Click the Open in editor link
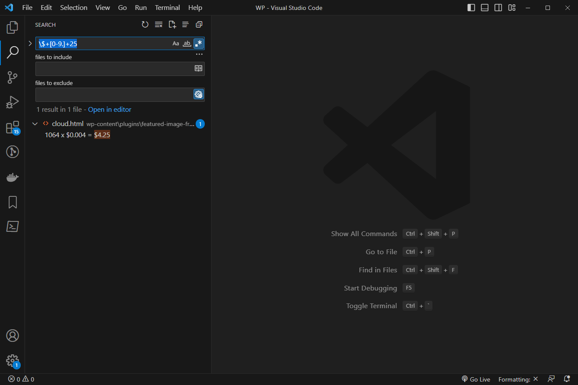578x385 pixels. [x=110, y=110]
